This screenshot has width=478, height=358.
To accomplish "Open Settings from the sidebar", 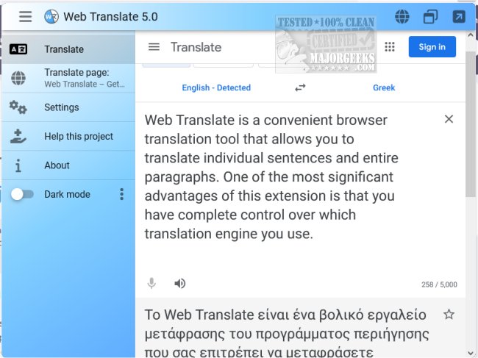I will click(68, 107).
